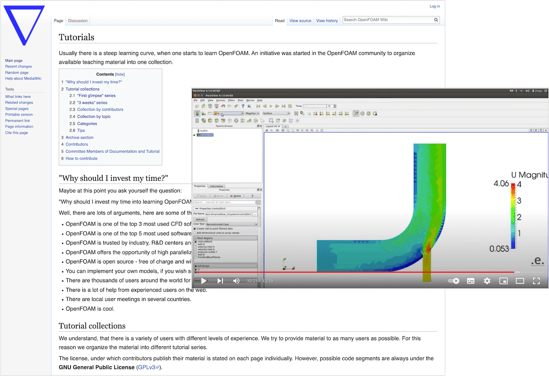Click the ParaView loop animation icon
Screen dimensions: 549x376
point(290,106)
